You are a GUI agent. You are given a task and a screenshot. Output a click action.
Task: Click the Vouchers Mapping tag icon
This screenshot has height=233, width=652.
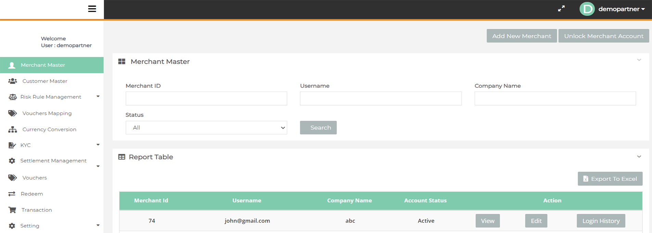(x=13, y=113)
